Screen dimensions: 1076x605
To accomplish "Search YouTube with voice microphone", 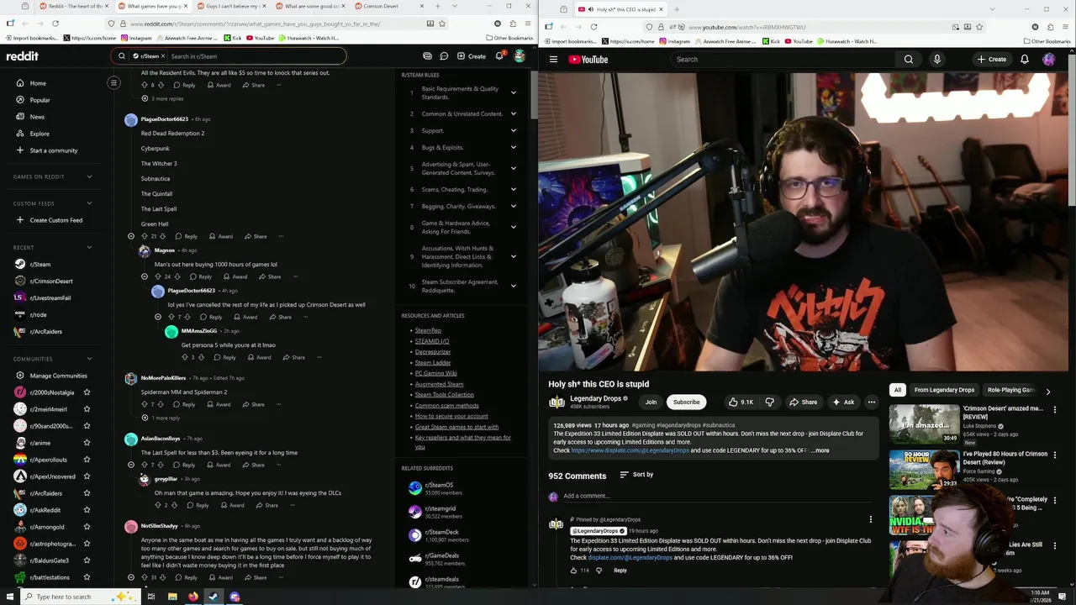I will click(936, 59).
